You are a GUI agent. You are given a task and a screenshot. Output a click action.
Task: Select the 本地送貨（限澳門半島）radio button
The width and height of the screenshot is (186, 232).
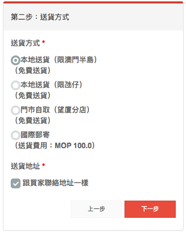16,60
